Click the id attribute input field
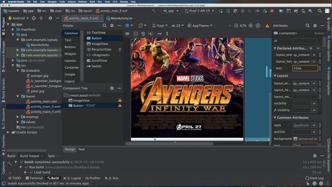332x187 pixels. pos(305,41)
